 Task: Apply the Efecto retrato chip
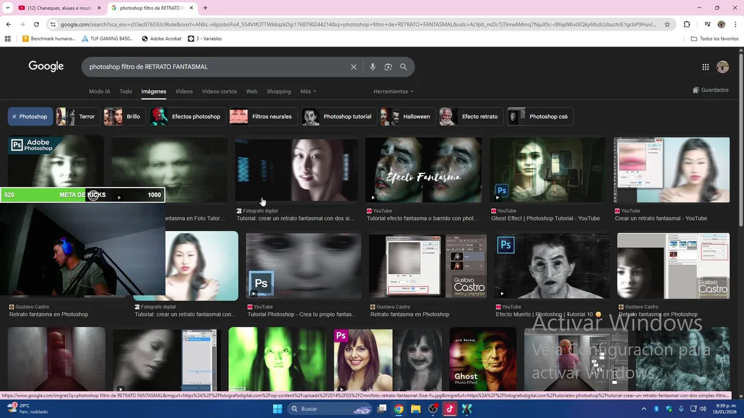(x=471, y=117)
